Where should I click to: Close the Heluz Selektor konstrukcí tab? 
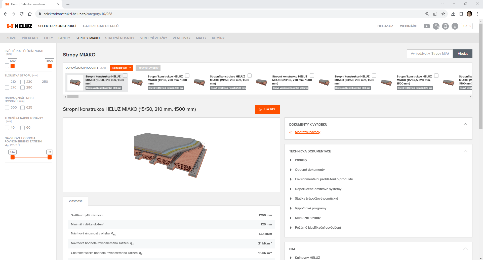[58, 4]
